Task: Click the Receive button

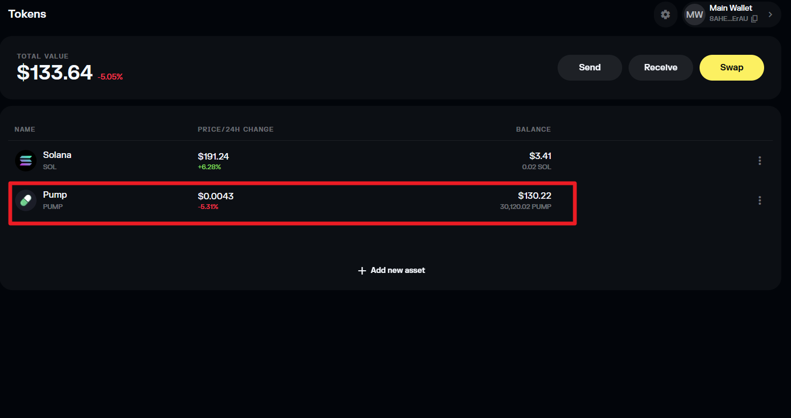Action: (x=660, y=68)
